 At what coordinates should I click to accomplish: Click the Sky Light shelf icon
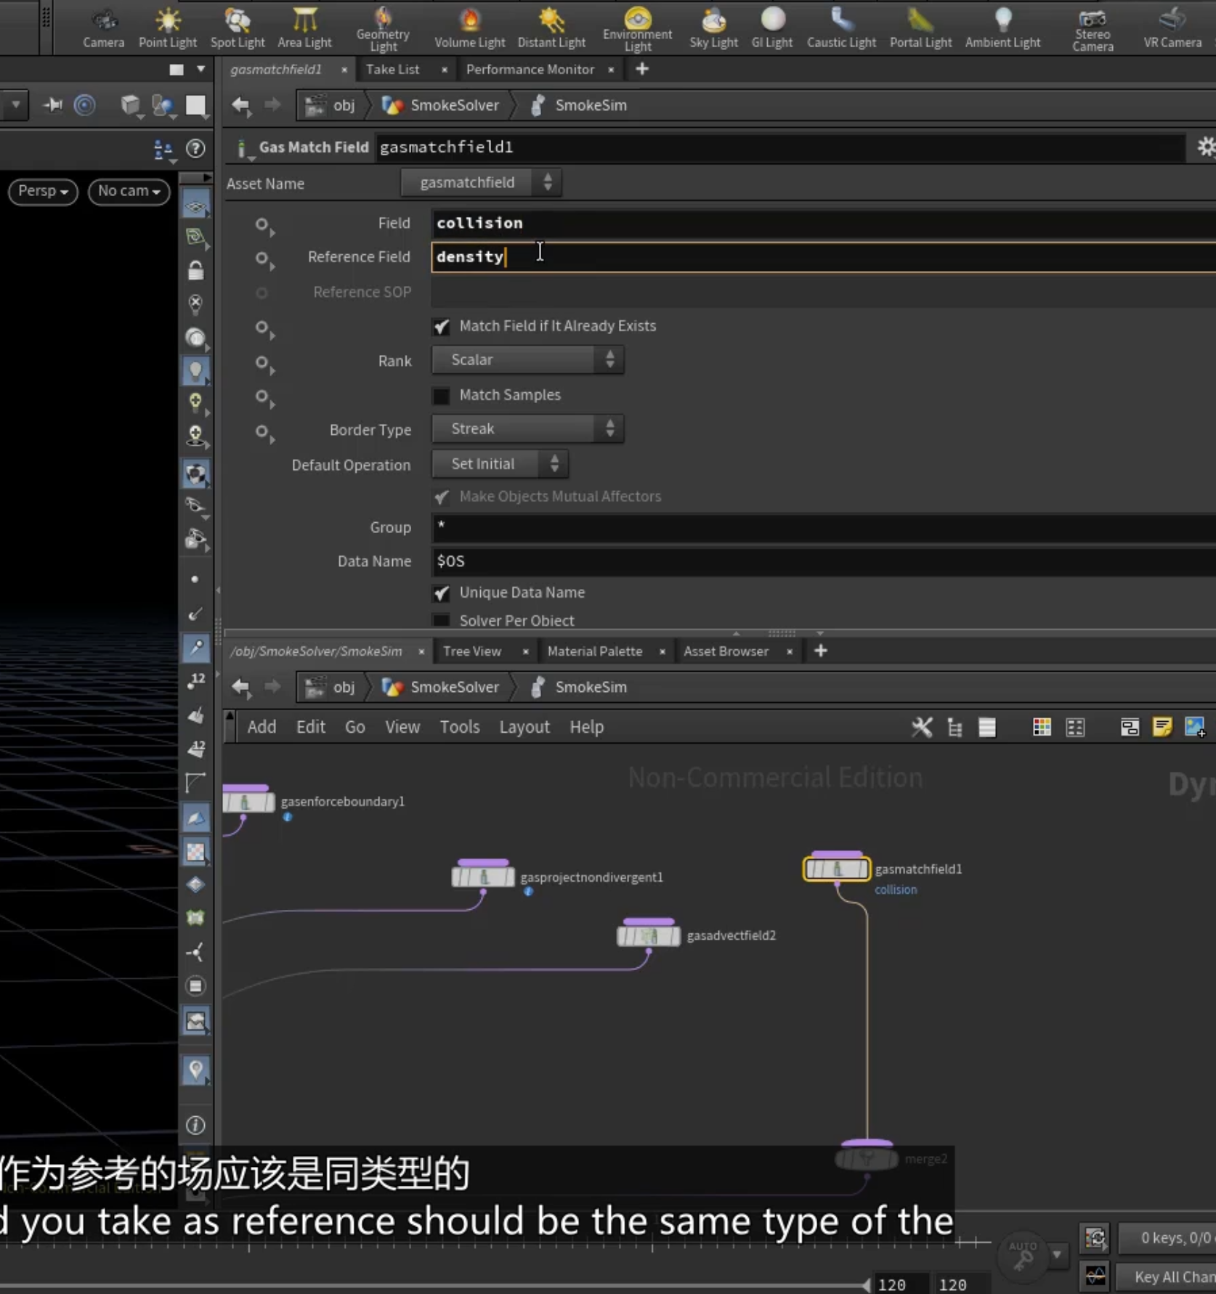(x=713, y=29)
